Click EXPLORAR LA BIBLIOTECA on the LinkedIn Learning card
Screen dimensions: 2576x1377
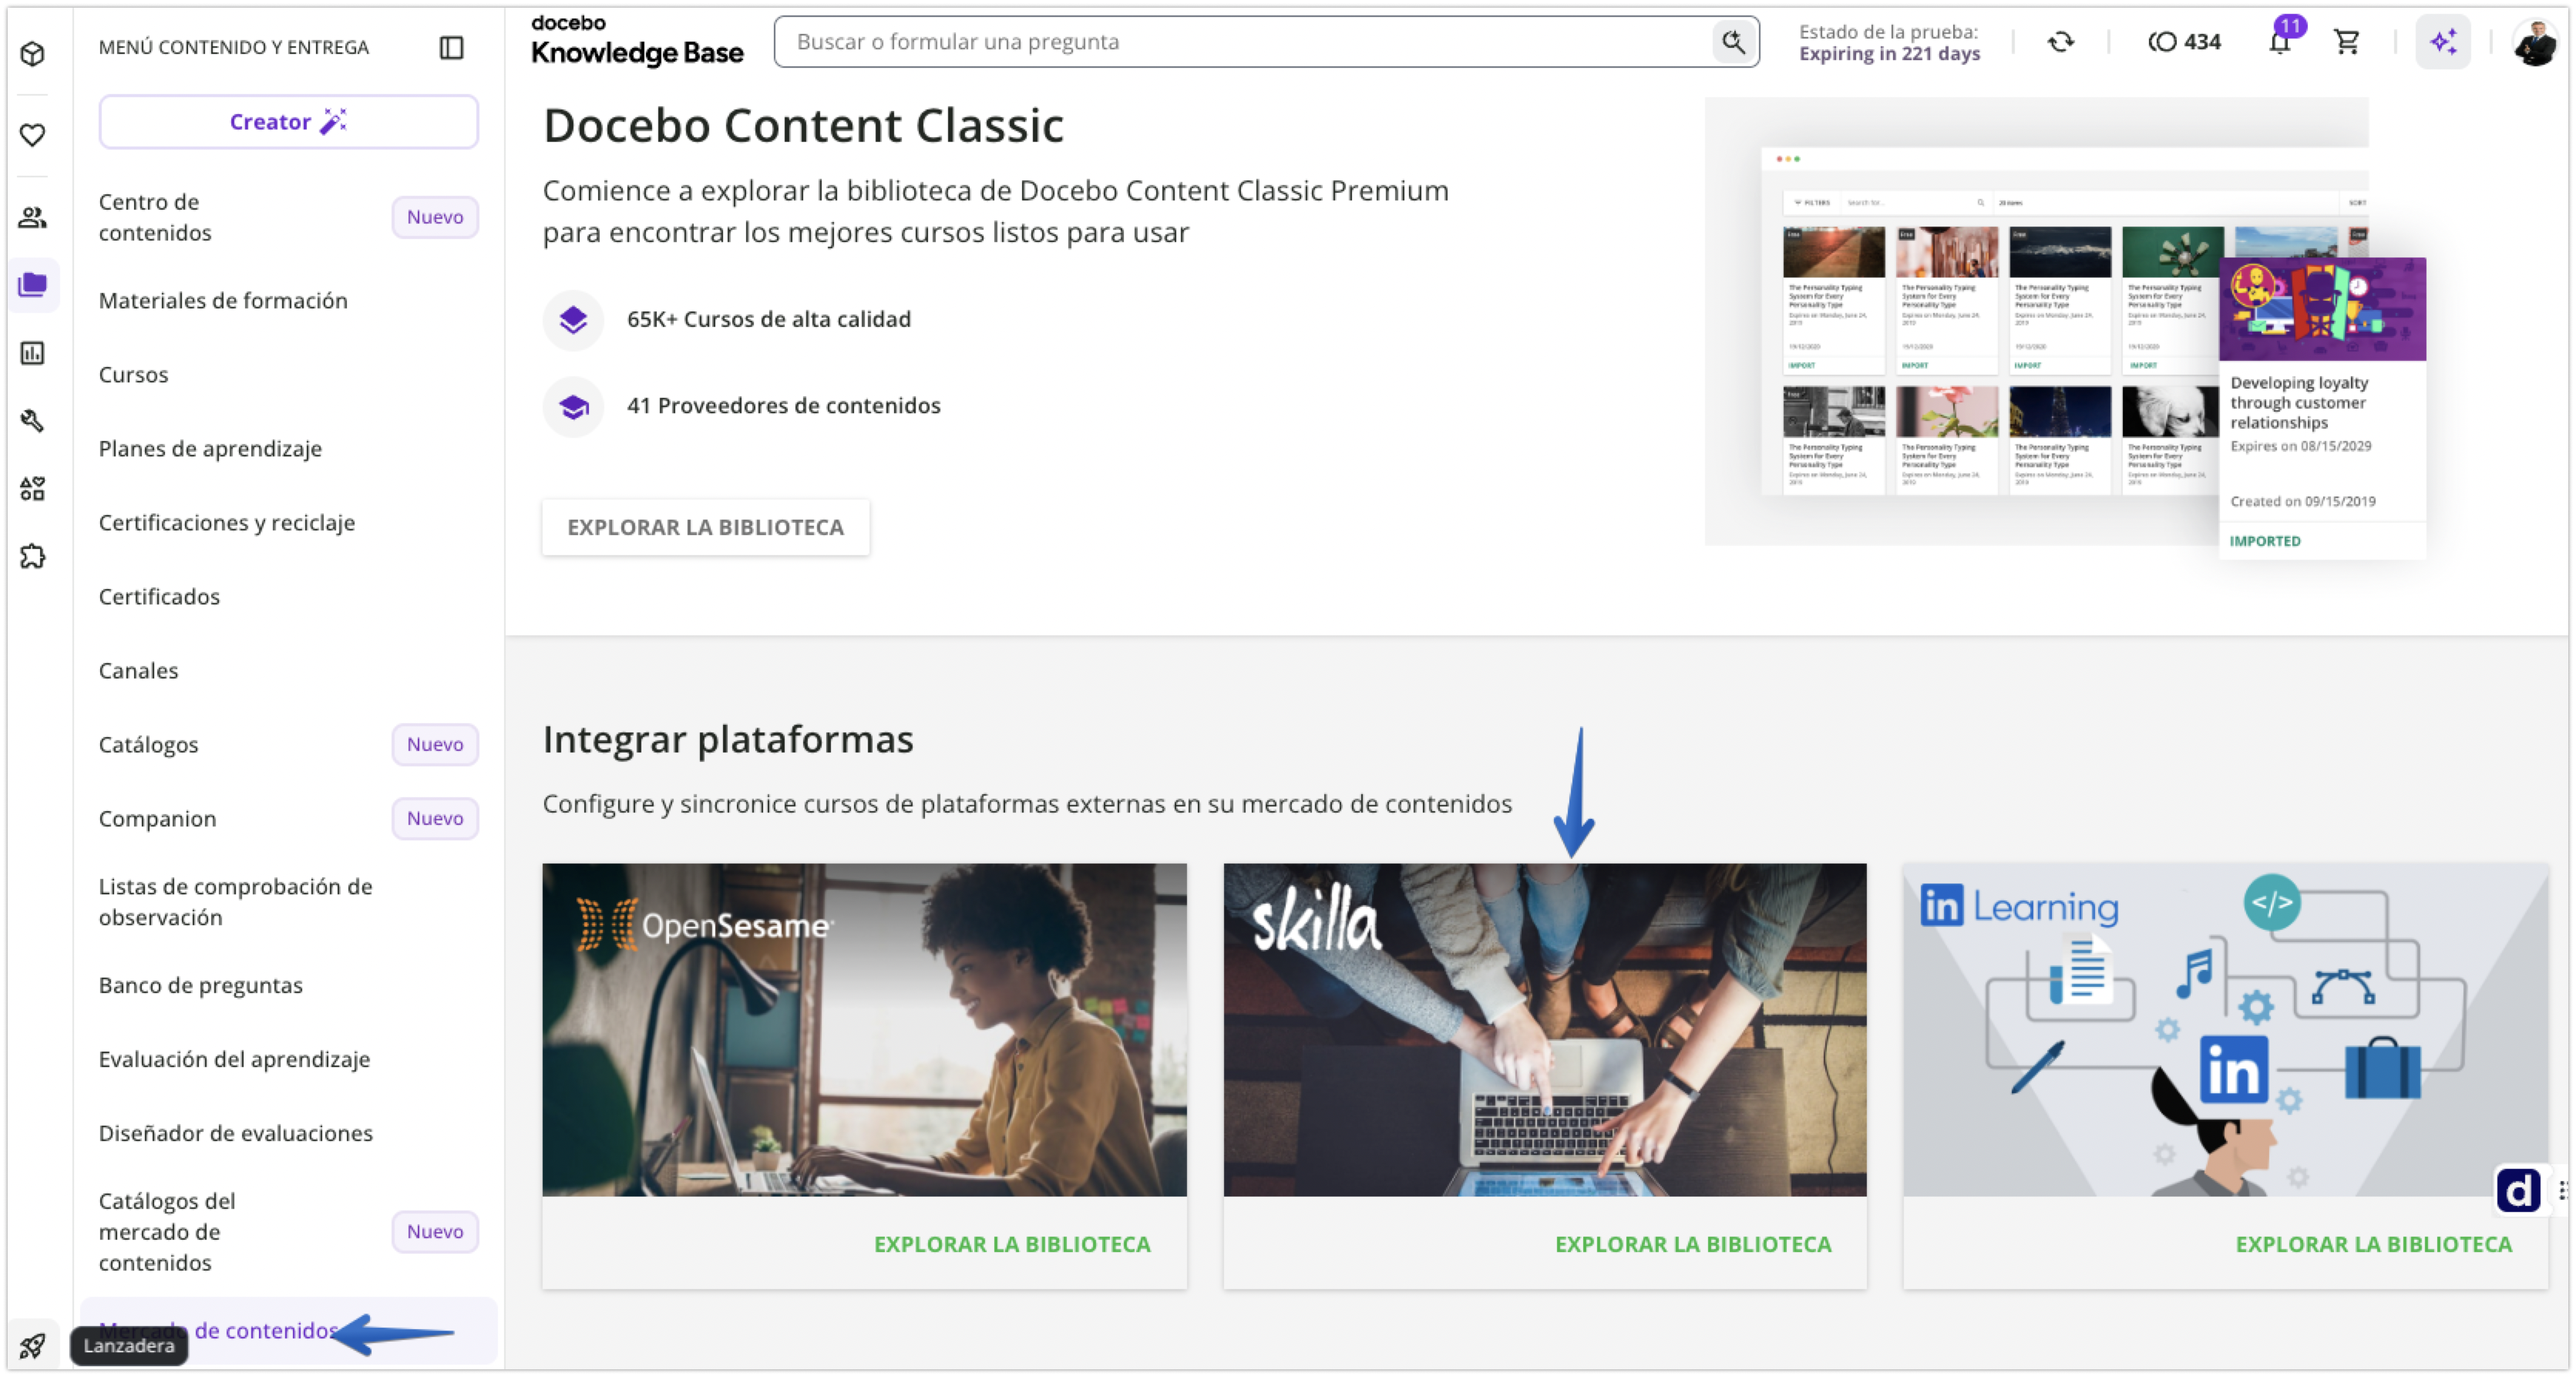click(x=2374, y=1244)
